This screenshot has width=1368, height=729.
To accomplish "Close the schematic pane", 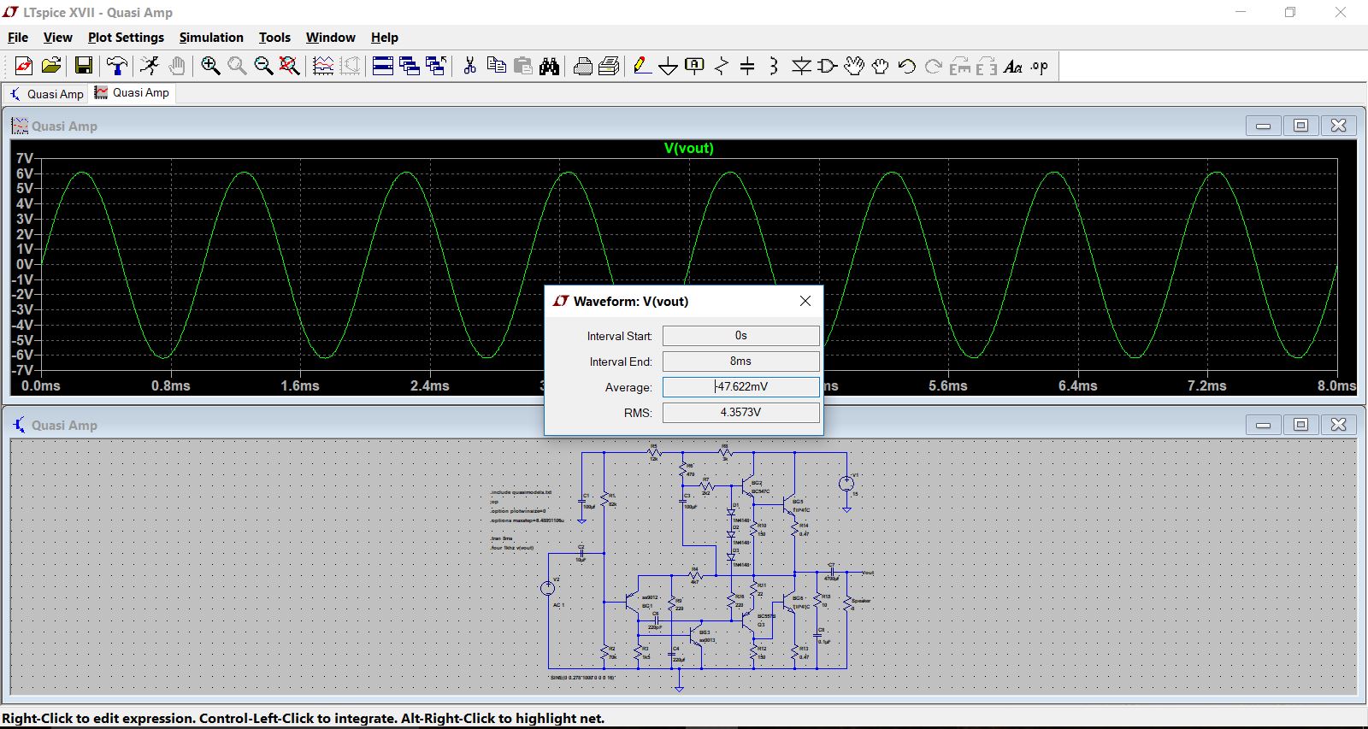I will click(x=1339, y=425).
